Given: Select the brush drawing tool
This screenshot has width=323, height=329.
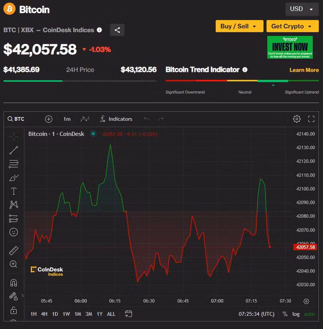Looking at the screenshot, I should tap(14, 178).
